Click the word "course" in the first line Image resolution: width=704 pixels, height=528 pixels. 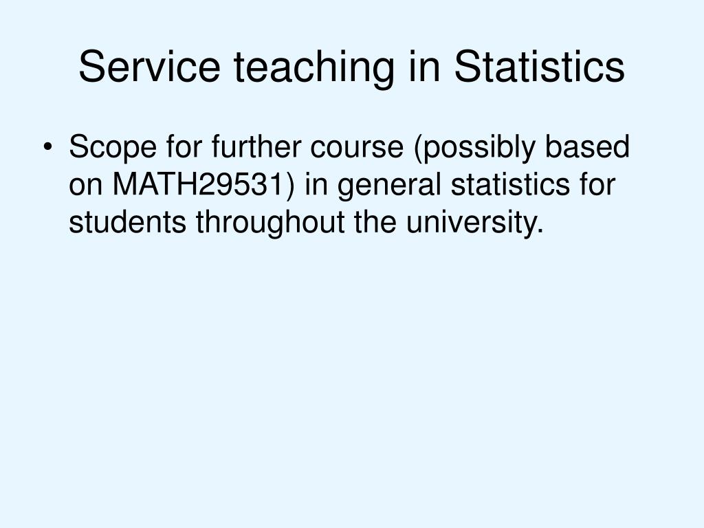[357, 148]
